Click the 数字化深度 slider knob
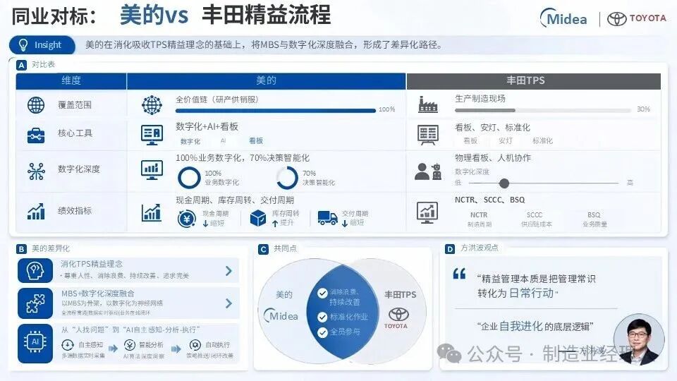The width and height of the screenshot is (677, 381). (504, 183)
